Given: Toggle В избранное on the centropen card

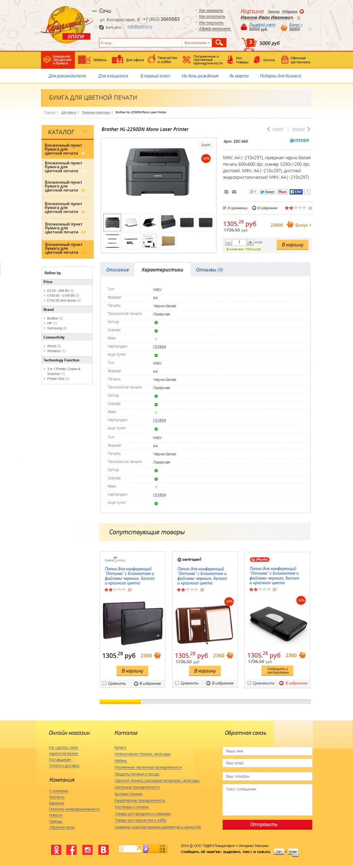Looking at the screenshot, I should pyautogui.click(x=208, y=683).
